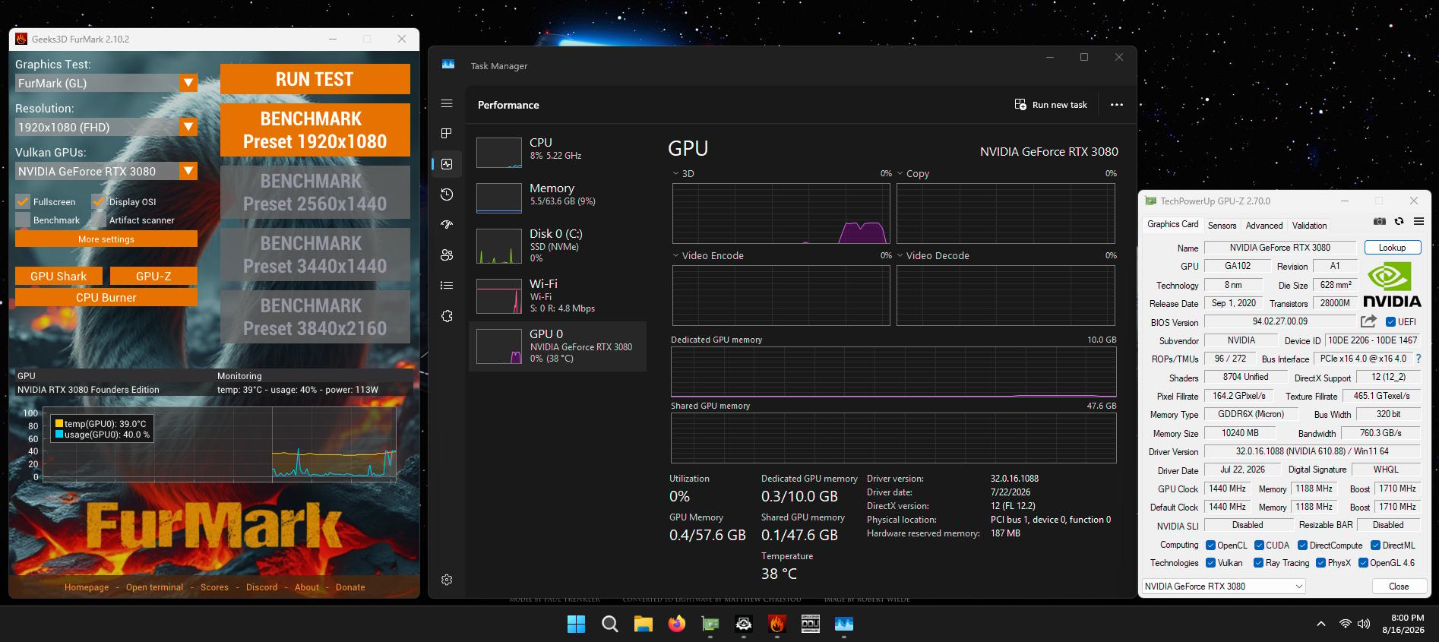This screenshot has width=1439, height=642.
Task: Toggle CUDA checkbox in GPU-Z
Action: [1259, 545]
